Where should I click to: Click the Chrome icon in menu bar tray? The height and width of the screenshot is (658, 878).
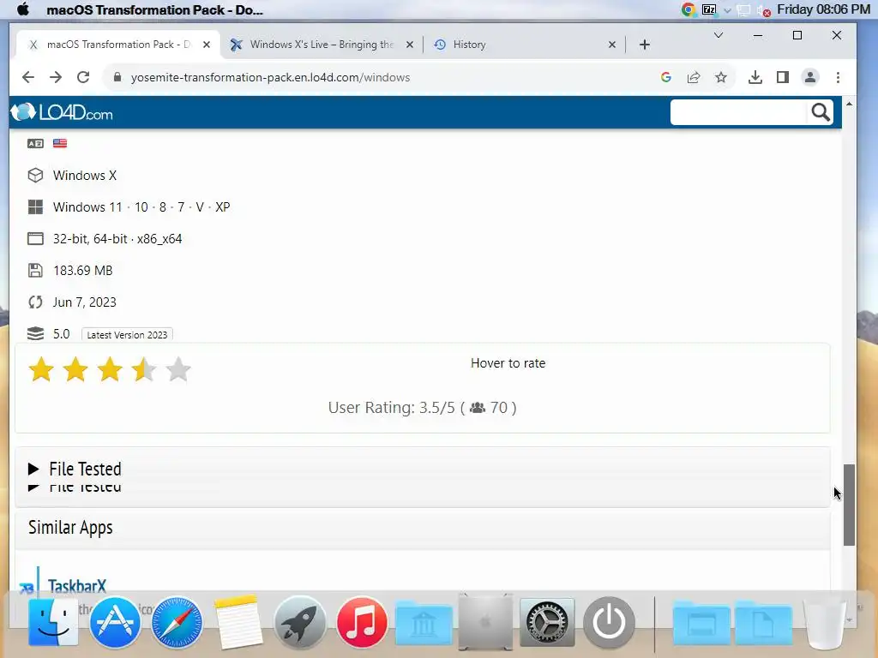[689, 9]
